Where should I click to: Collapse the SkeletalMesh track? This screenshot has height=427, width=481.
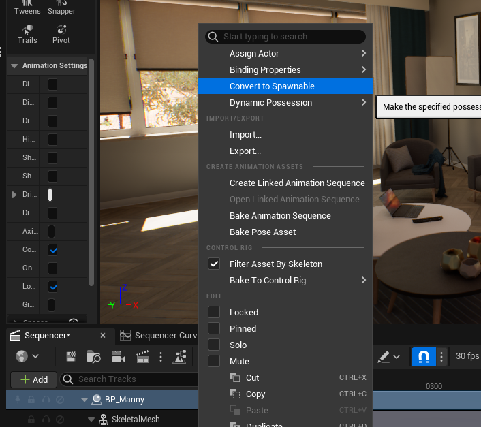[91, 420]
